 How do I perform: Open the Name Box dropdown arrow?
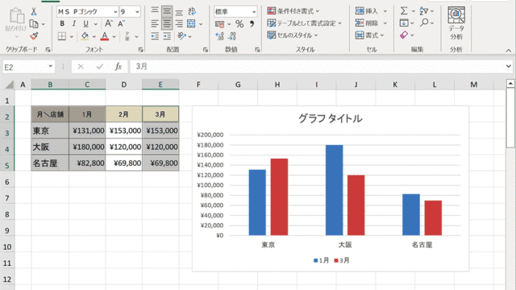[50, 67]
